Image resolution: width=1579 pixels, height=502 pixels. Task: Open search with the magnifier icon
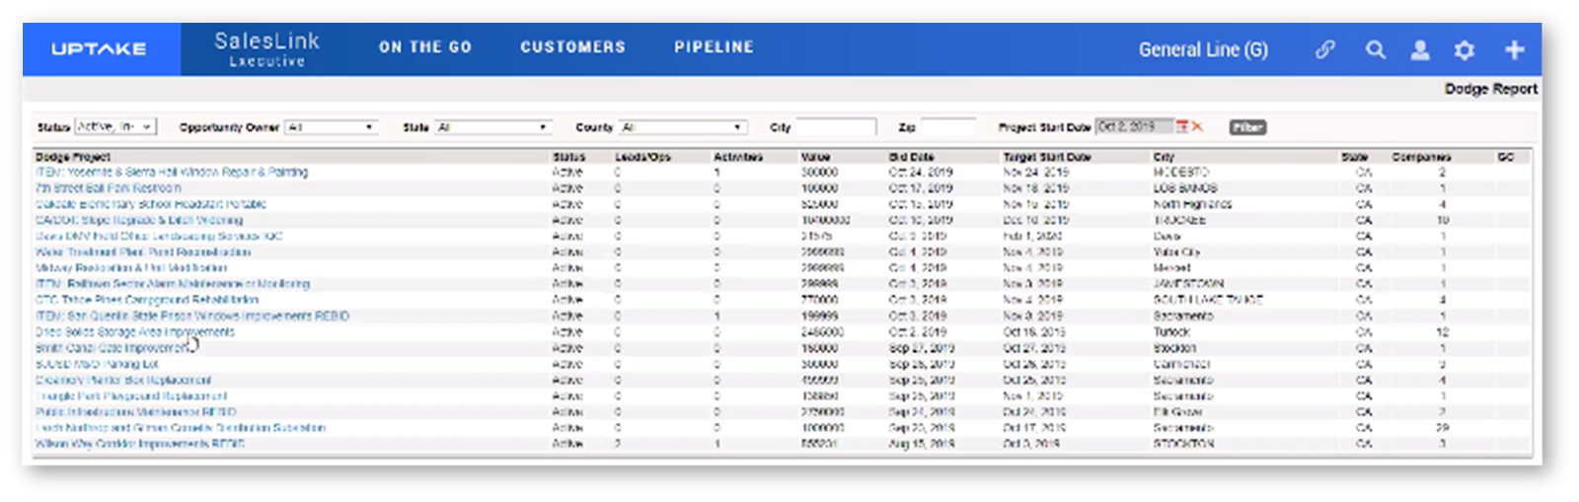(1375, 49)
